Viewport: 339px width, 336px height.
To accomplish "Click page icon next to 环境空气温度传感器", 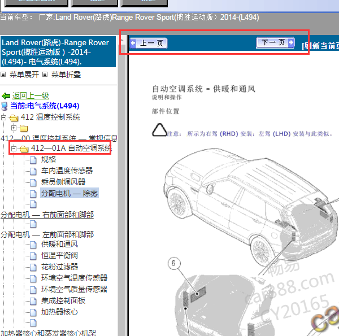I will point(33,278).
